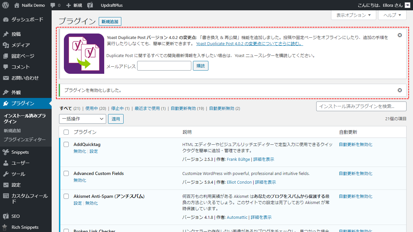
Task: Sort by プラグイン column header
Action: click(x=85, y=132)
